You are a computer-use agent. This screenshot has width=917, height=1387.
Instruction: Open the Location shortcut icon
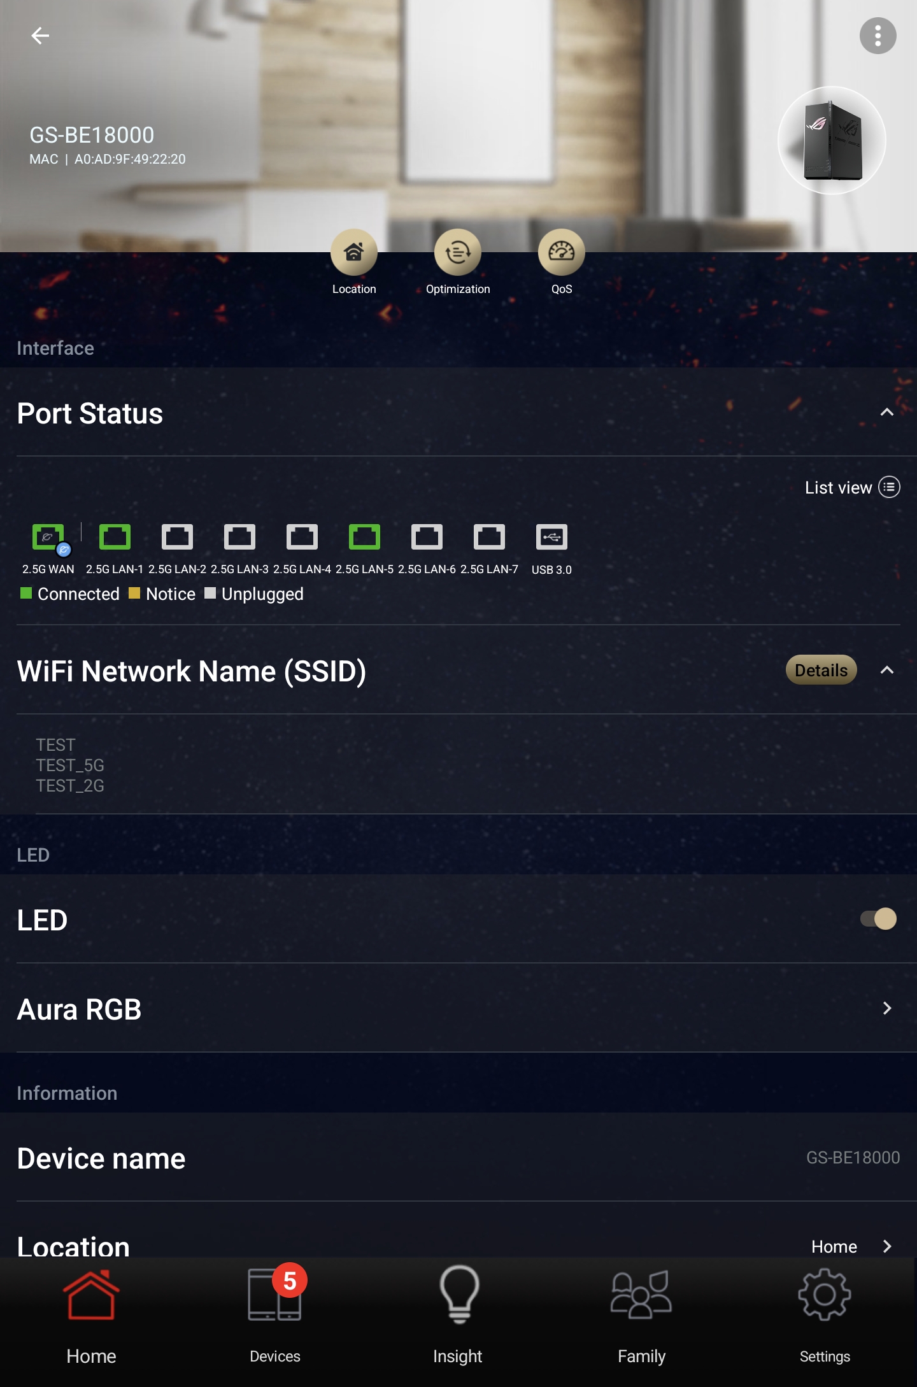click(354, 253)
